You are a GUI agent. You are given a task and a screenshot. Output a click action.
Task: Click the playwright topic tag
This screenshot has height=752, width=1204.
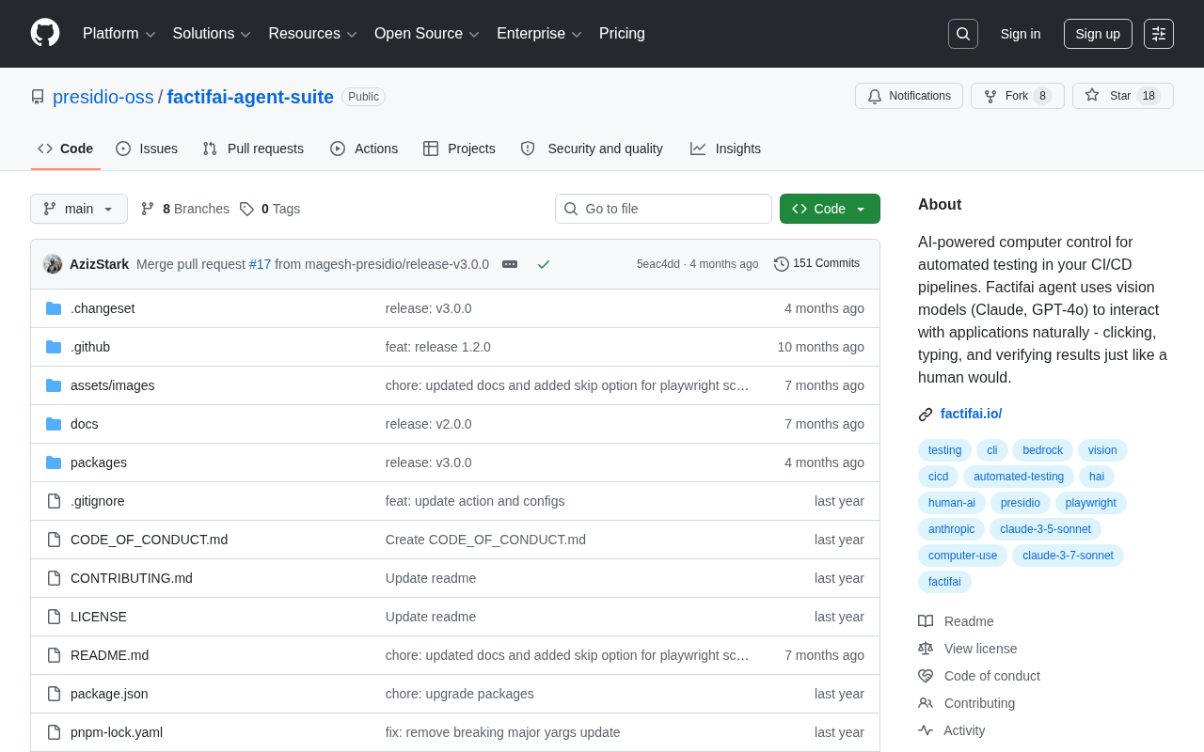tap(1090, 503)
